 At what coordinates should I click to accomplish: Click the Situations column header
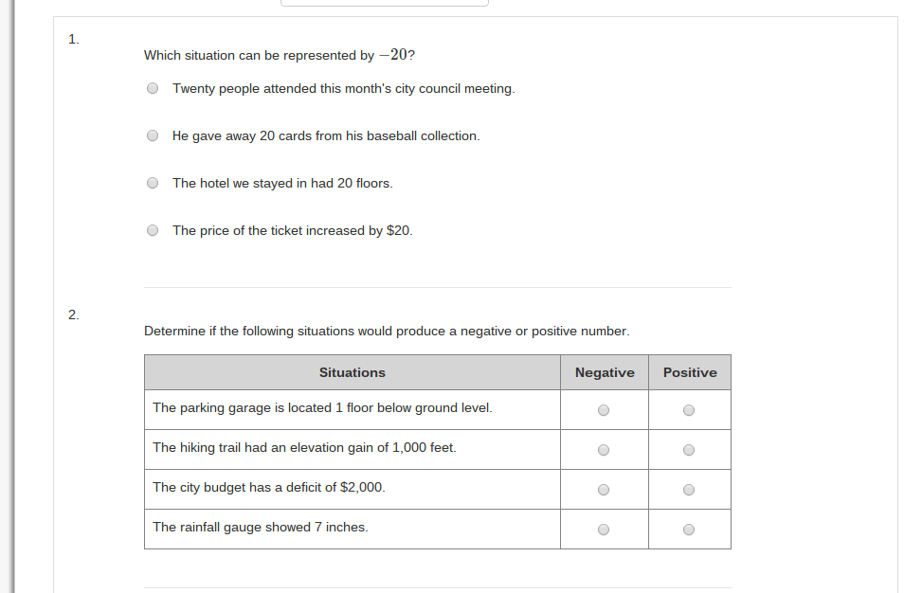(x=353, y=372)
